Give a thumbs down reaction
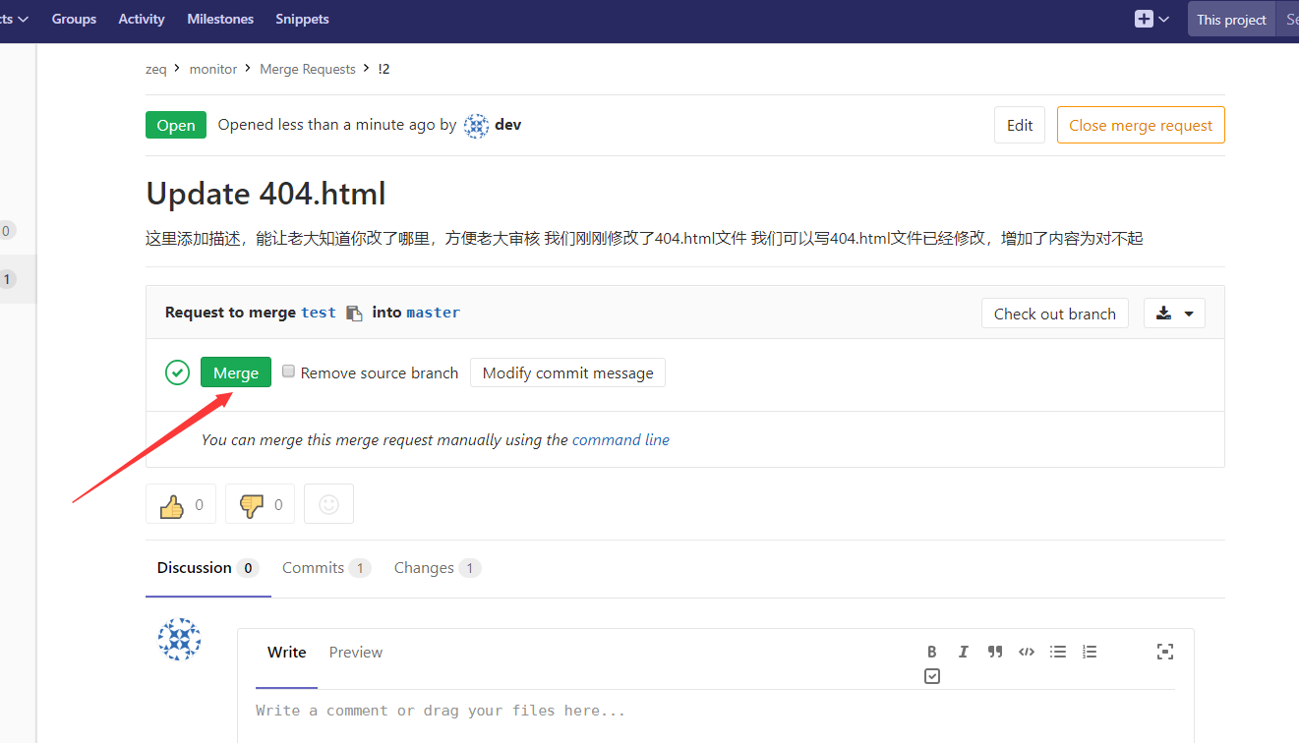 [260, 503]
